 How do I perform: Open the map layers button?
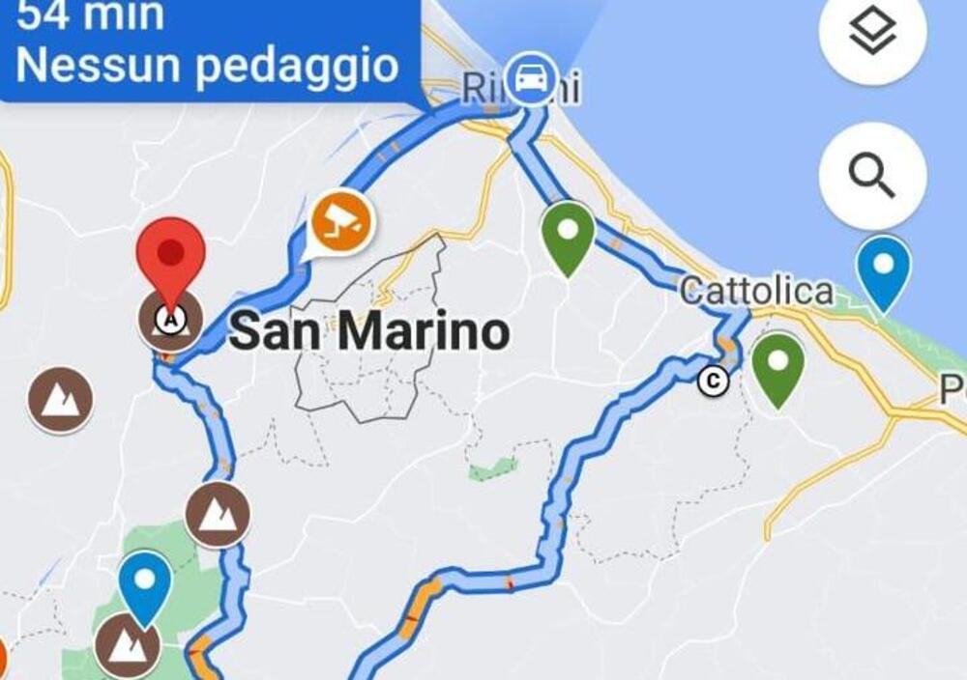point(872,34)
